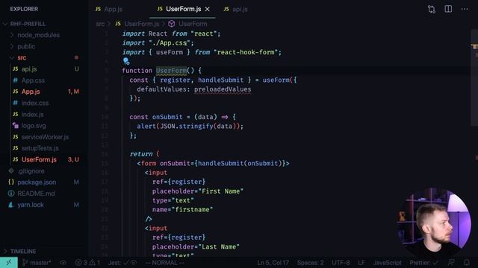Click the eye watch icon in status bar
This screenshot has height=268, width=478.
pyautogui.click(x=63, y=263)
